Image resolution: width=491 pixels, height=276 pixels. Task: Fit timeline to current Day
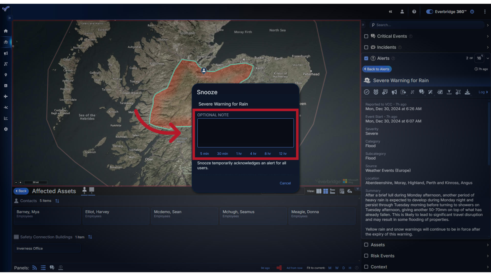pyautogui.click(x=343, y=268)
